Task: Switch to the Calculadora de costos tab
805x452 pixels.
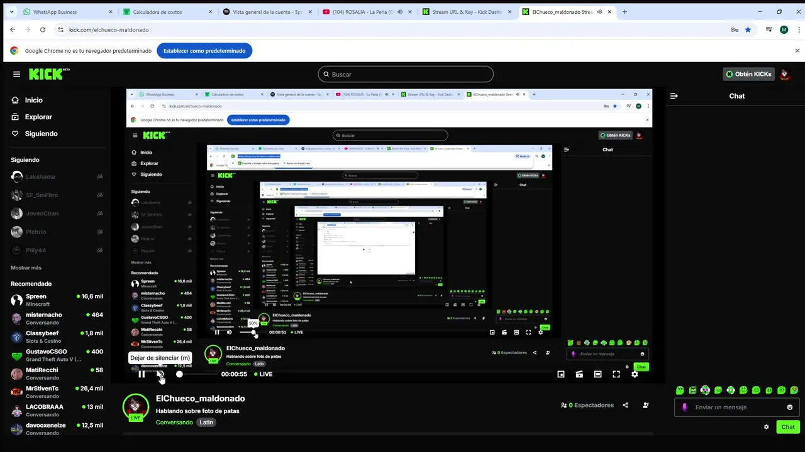Action: coord(167,12)
